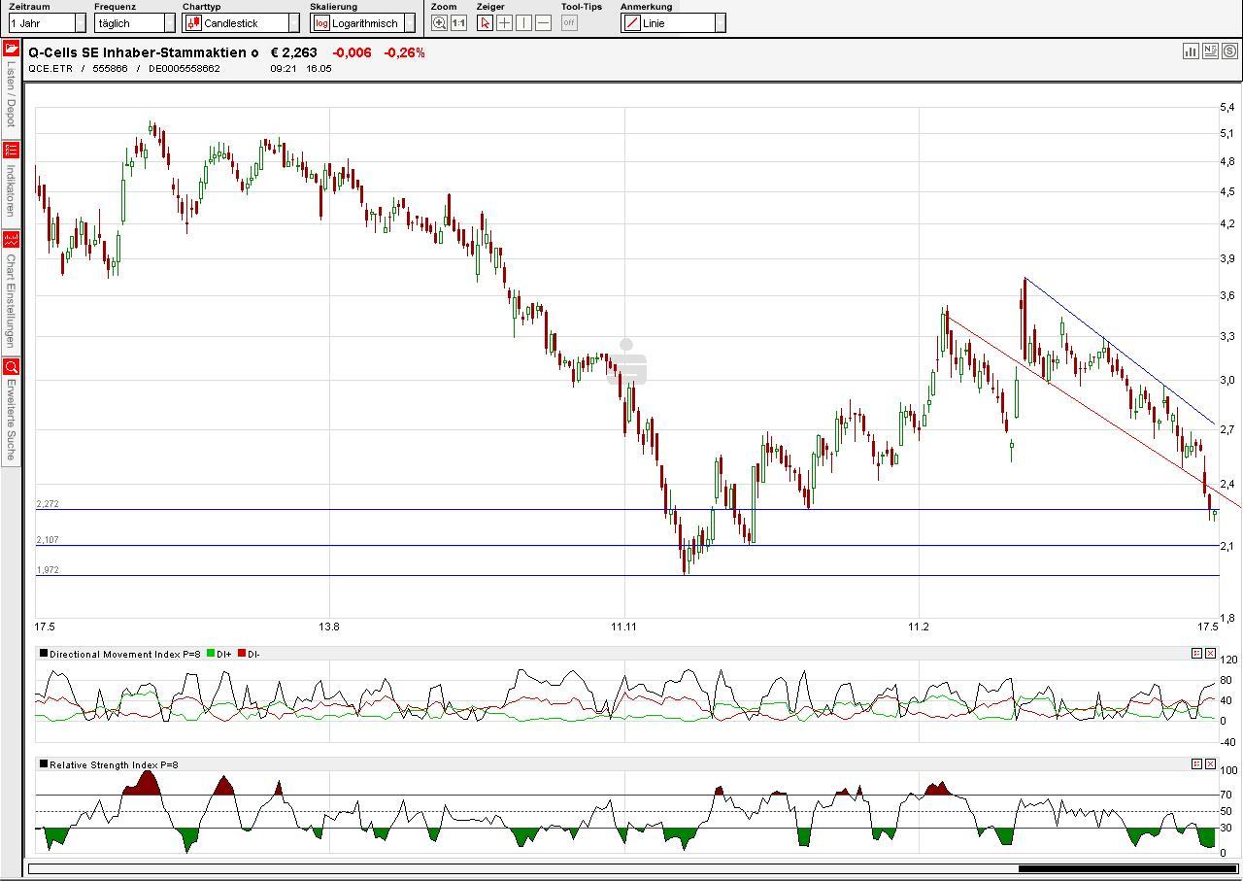Click the Anmerkung dropdown arrow button
The image size is (1243, 881).
pyautogui.click(x=720, y=23)
